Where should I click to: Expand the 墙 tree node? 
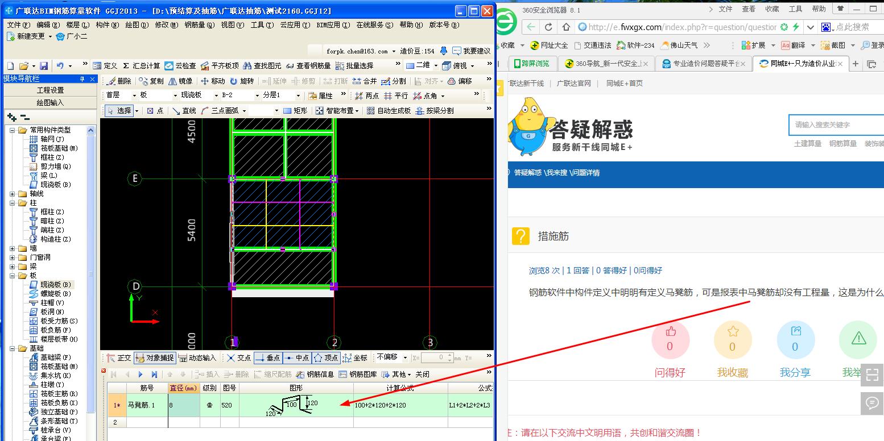pyautogui.click(x=13, y=248)
